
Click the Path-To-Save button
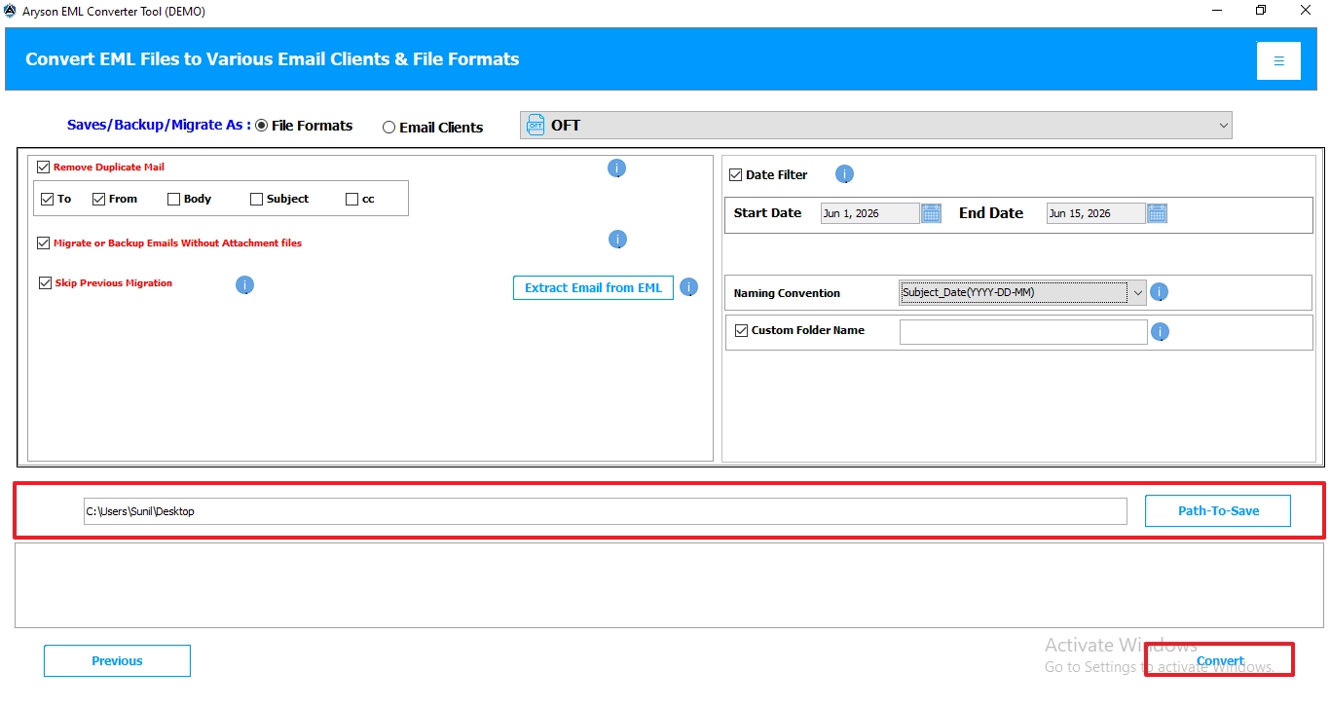point(1218,511)
